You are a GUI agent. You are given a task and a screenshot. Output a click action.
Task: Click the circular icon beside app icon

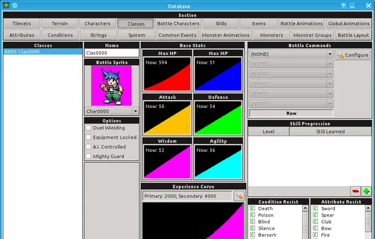pos(15,5)
